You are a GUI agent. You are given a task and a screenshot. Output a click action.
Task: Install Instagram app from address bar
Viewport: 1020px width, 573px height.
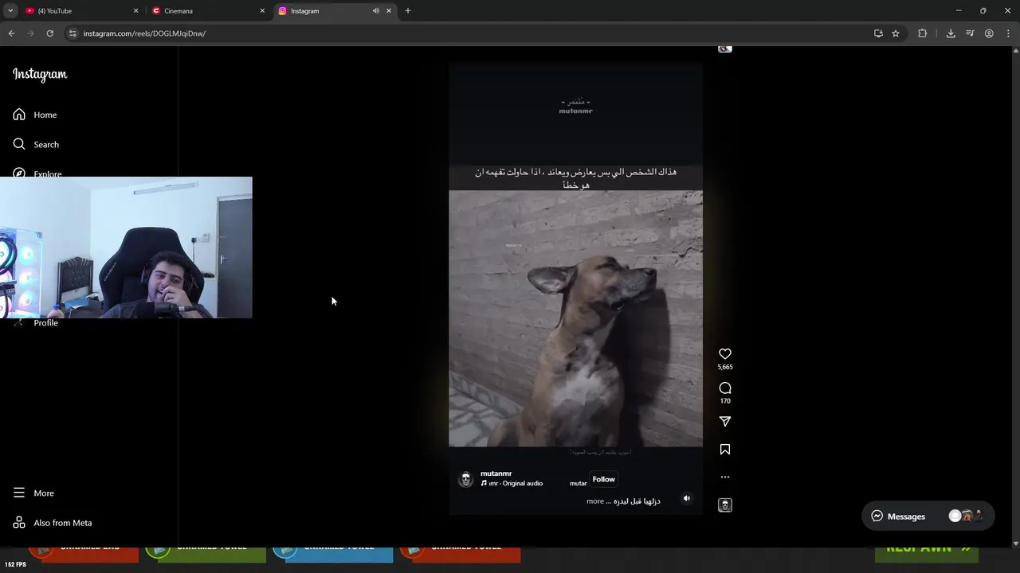pyautogui.click(x=878, y=33)
